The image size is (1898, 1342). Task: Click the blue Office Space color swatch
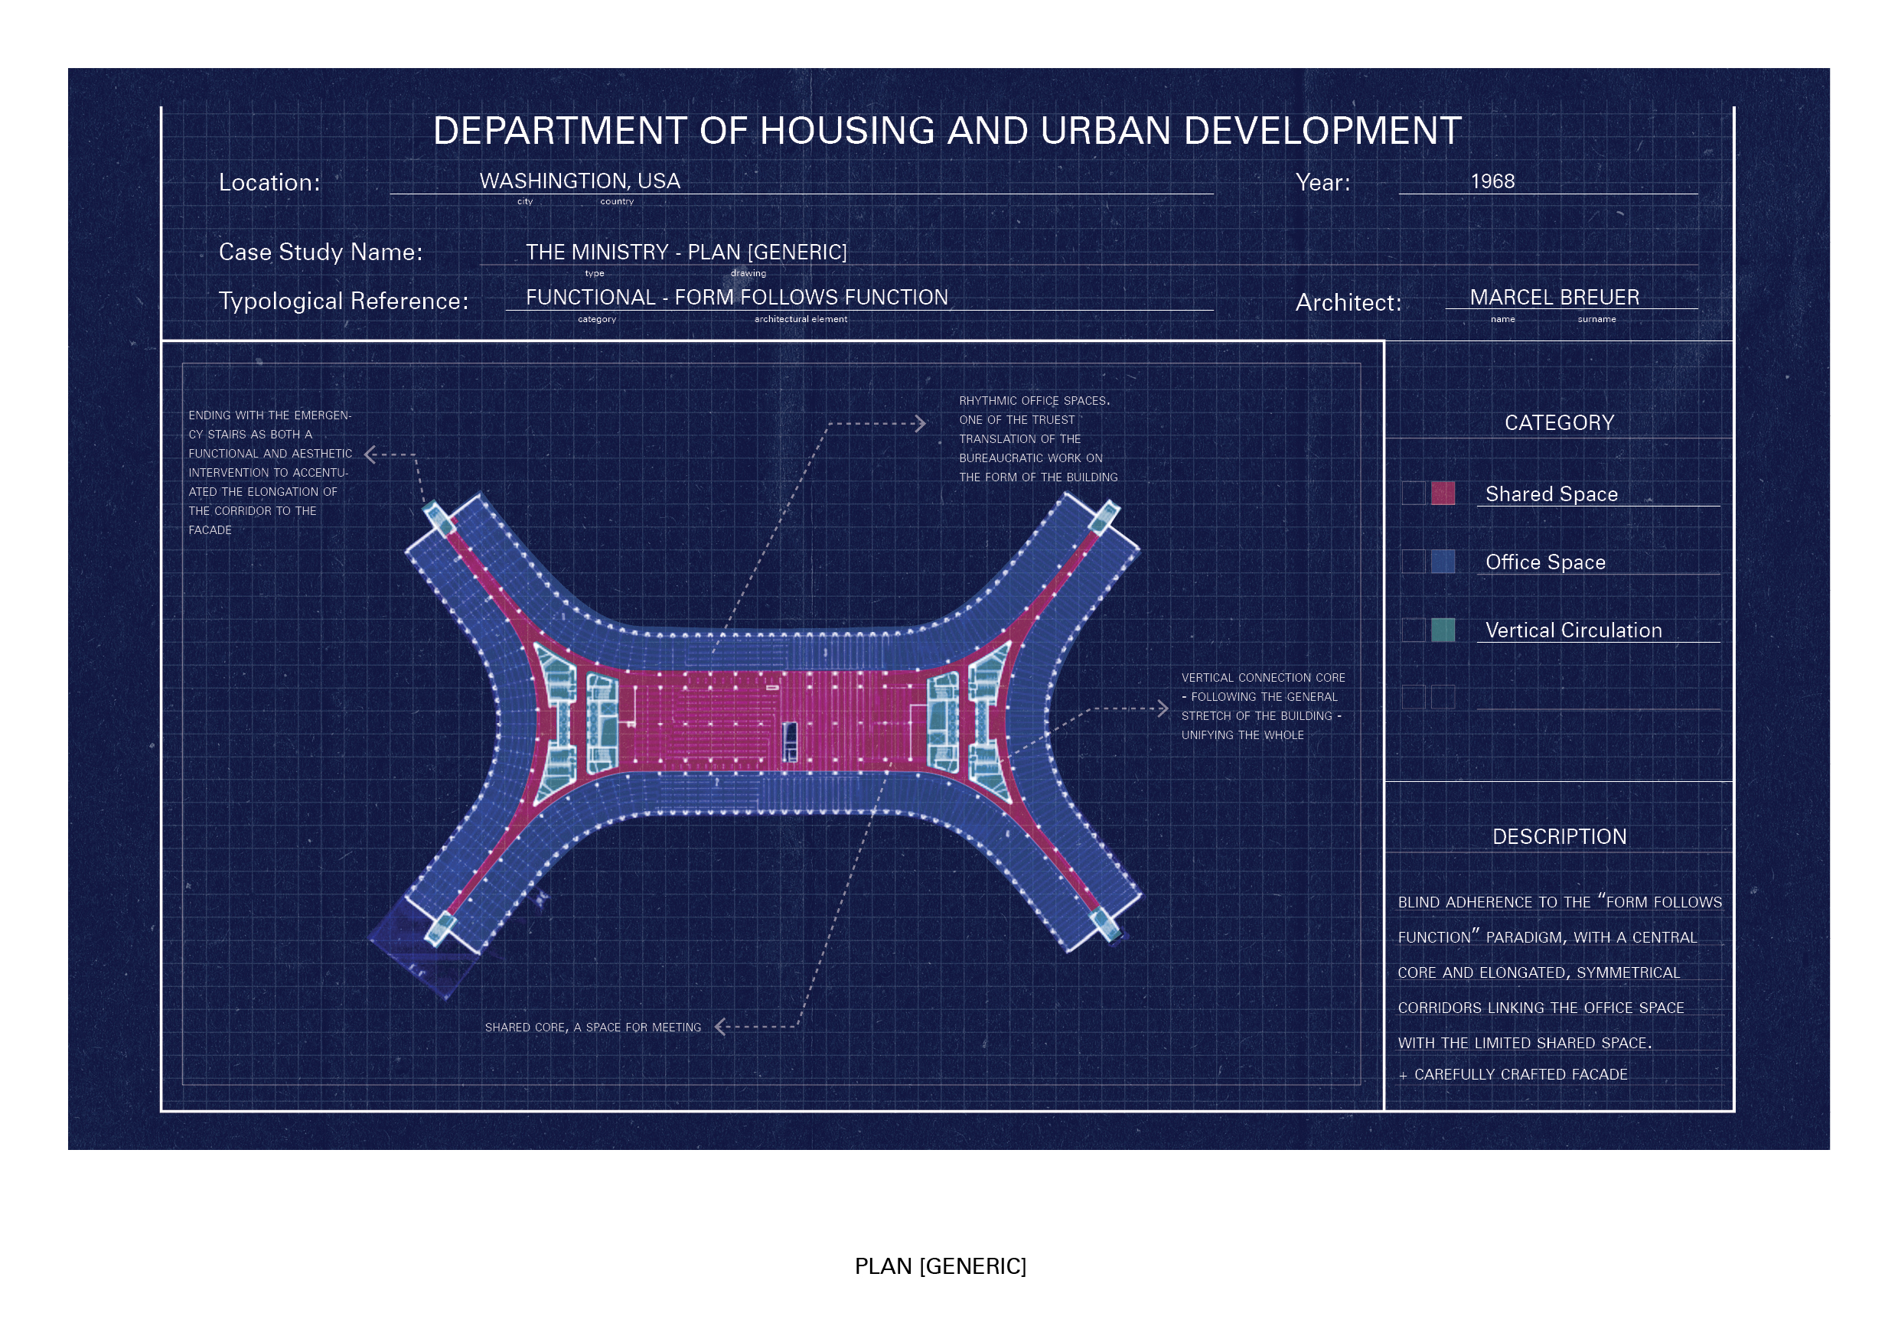pyautogui.click(x=1443, y=562)
